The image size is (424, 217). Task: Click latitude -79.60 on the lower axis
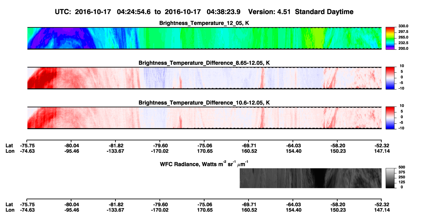pos(159,204)
